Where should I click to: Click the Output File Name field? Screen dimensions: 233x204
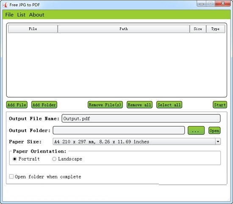pyautogui.click(x=141, y=118)
